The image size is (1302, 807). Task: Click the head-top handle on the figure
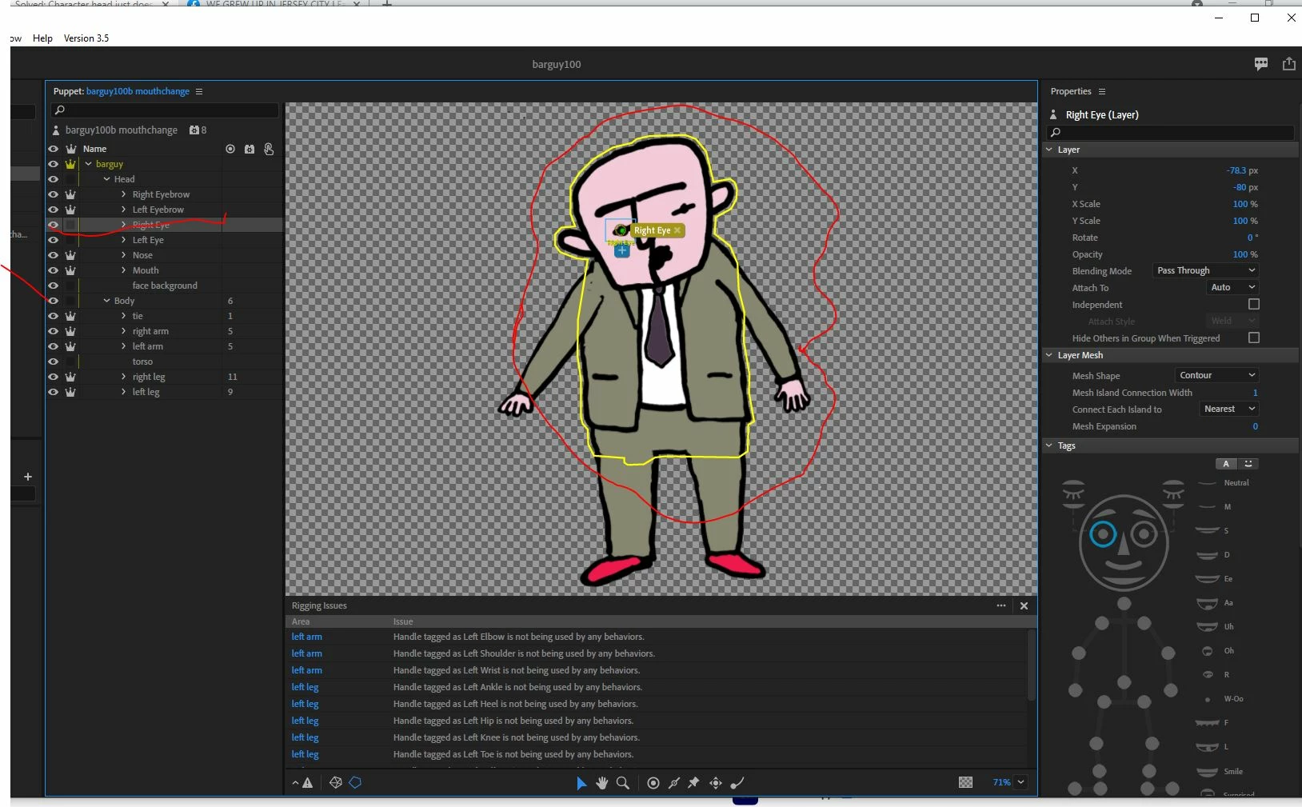[x=1124, y=604]
